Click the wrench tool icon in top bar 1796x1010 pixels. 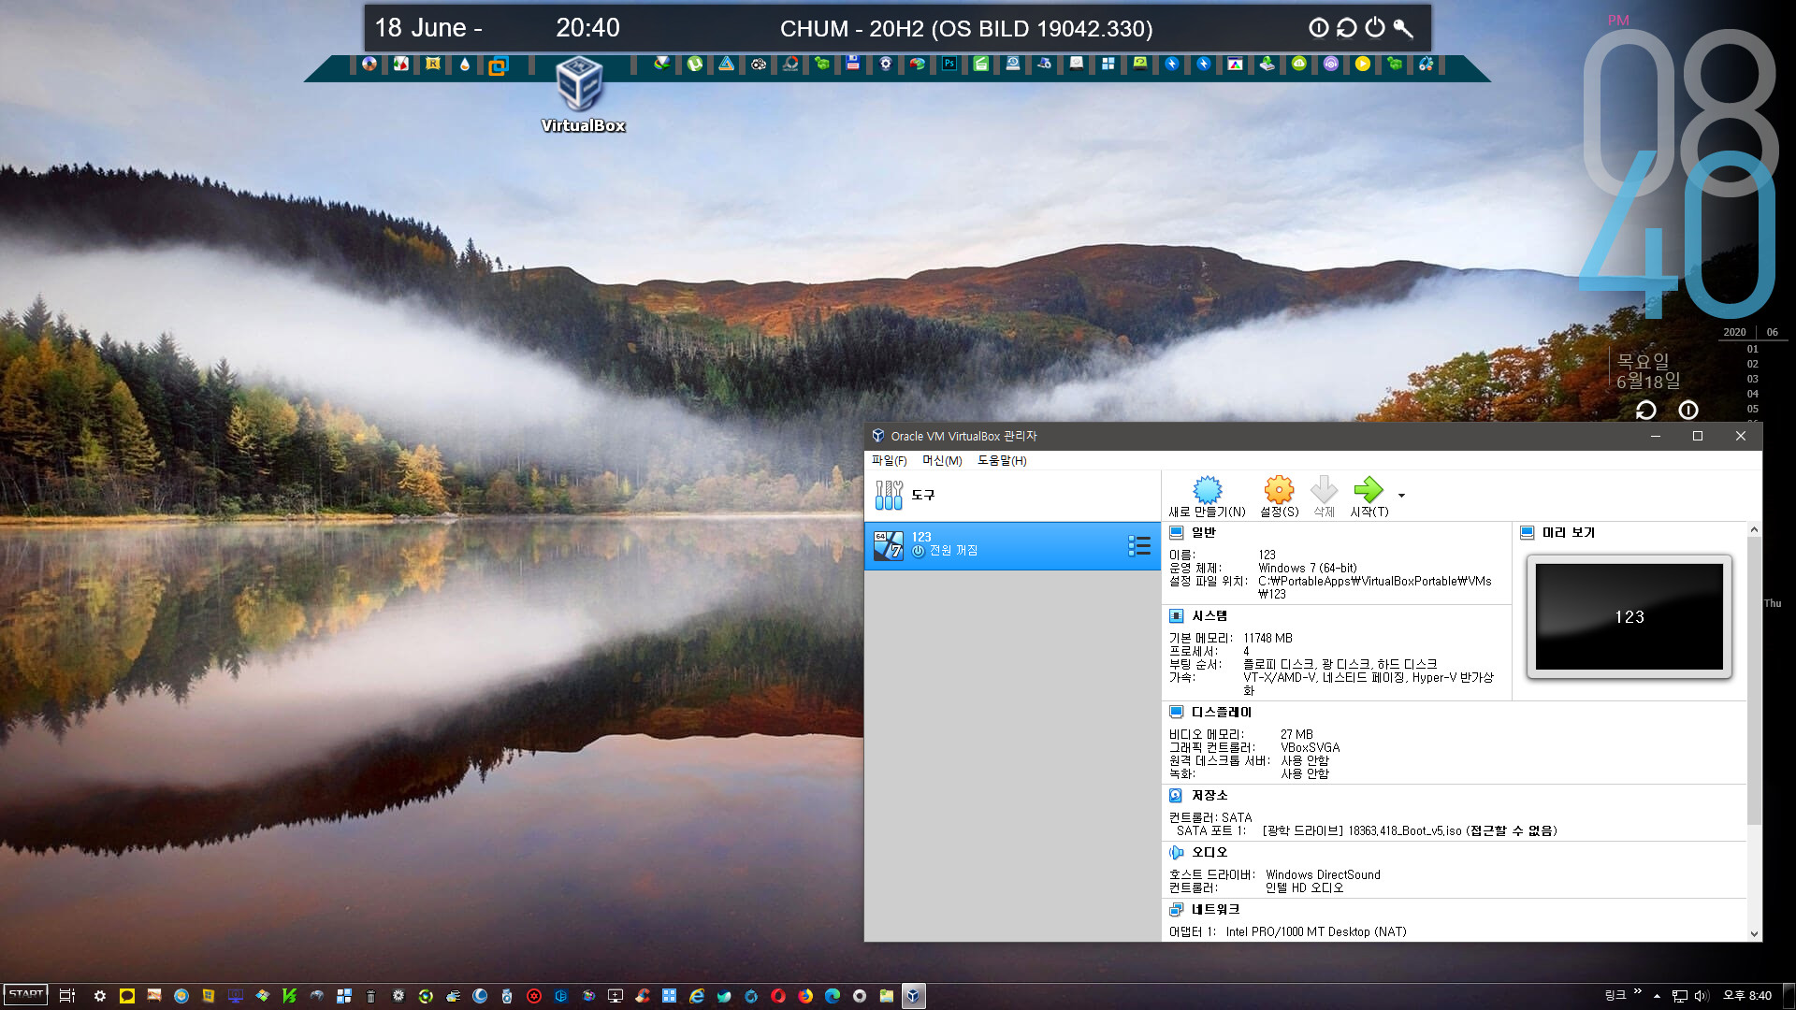pos(1402,28)
